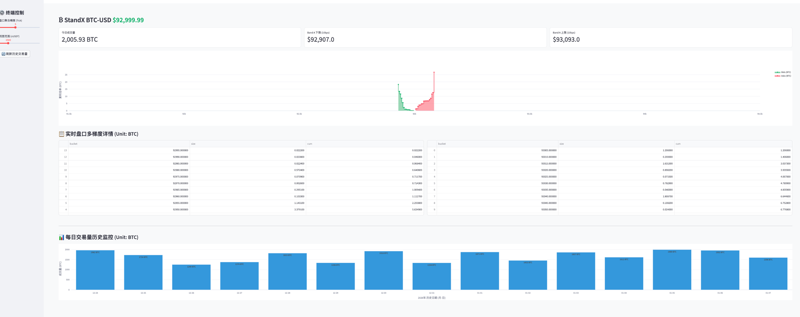Click the cum column header in asks table

[x=733, y=144]
